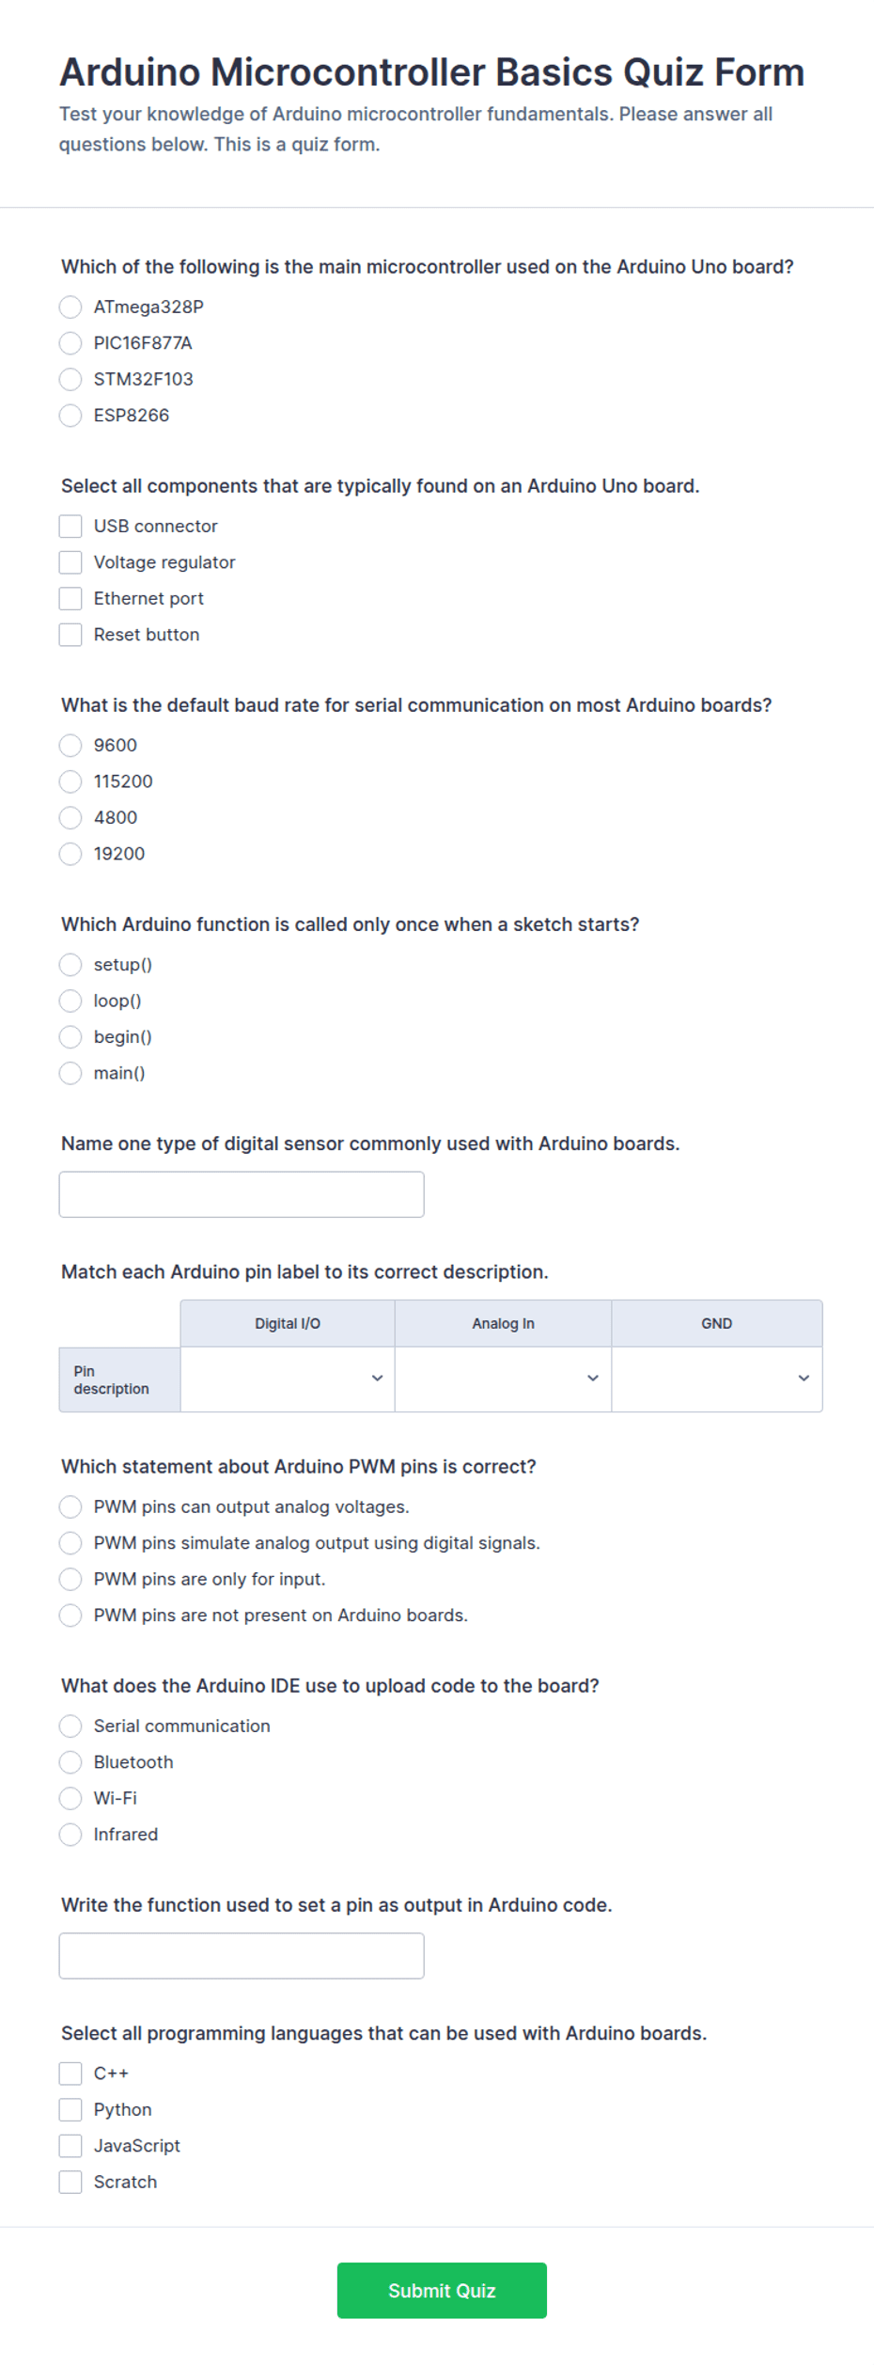Enable the Reset button checkbox
Image resolution: width=874 pixels, height=2365 pixels.
[70, 635]
